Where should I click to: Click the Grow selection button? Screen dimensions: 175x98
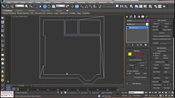click(142, 65)
